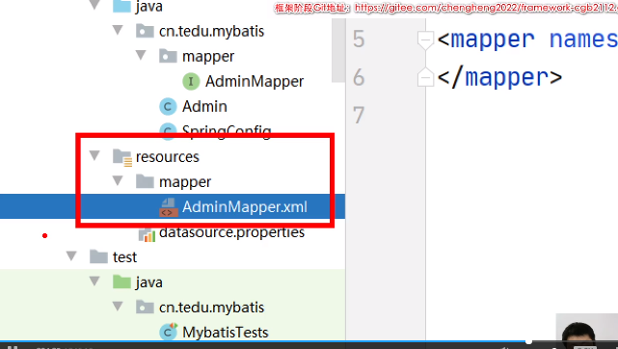
Task: Collapse the cn.tedu.mybatis package under test
Action: 118,307
